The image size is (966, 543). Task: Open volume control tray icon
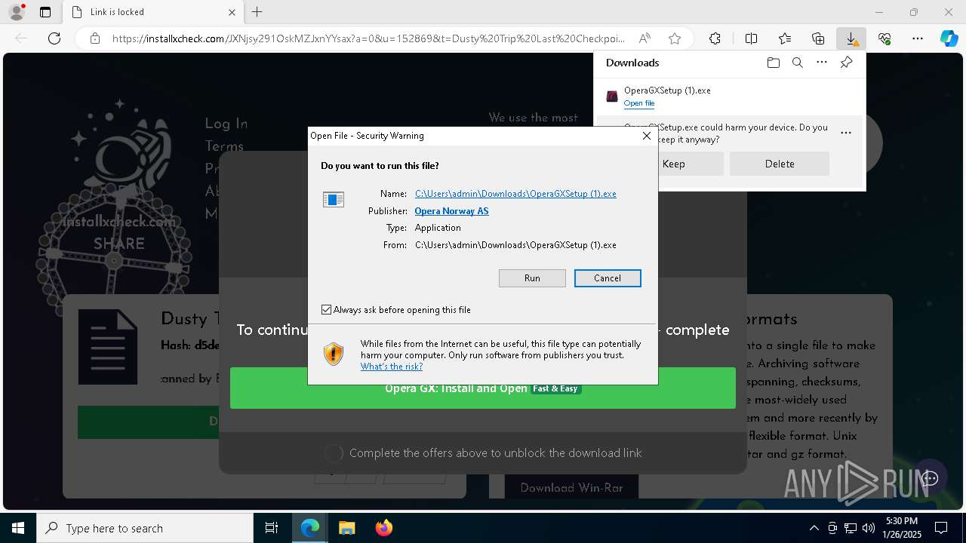click(869, 528)
